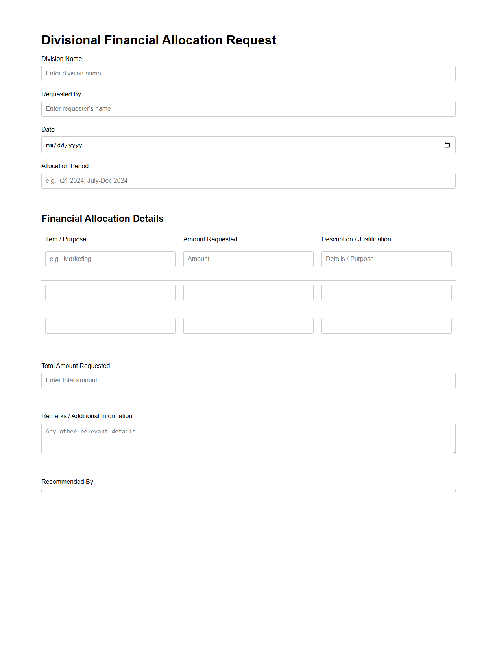
Task: Click the Recommended By field
Action: pos(248,490)
